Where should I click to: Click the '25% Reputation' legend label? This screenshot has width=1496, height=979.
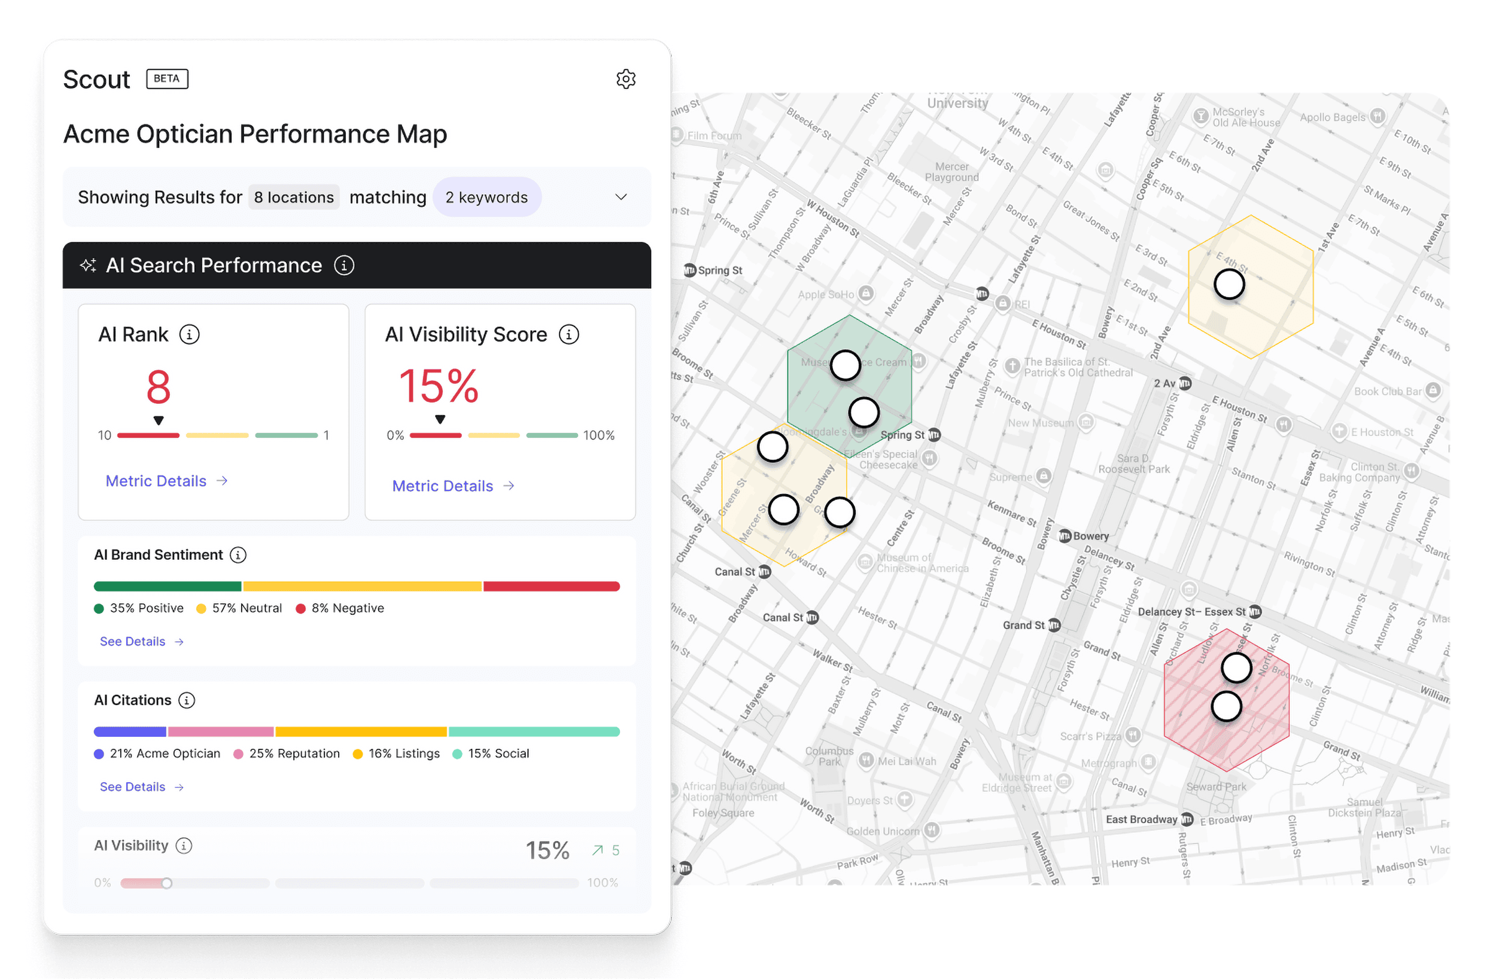click(294, 754)
